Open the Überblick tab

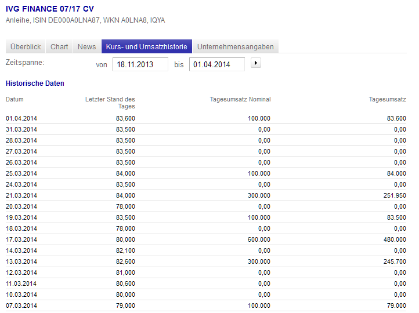[x=26, y=47]
